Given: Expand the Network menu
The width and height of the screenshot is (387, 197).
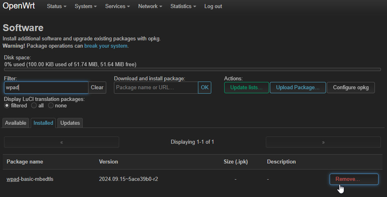Looking at the screenshot, I should [x=150, y=6].
